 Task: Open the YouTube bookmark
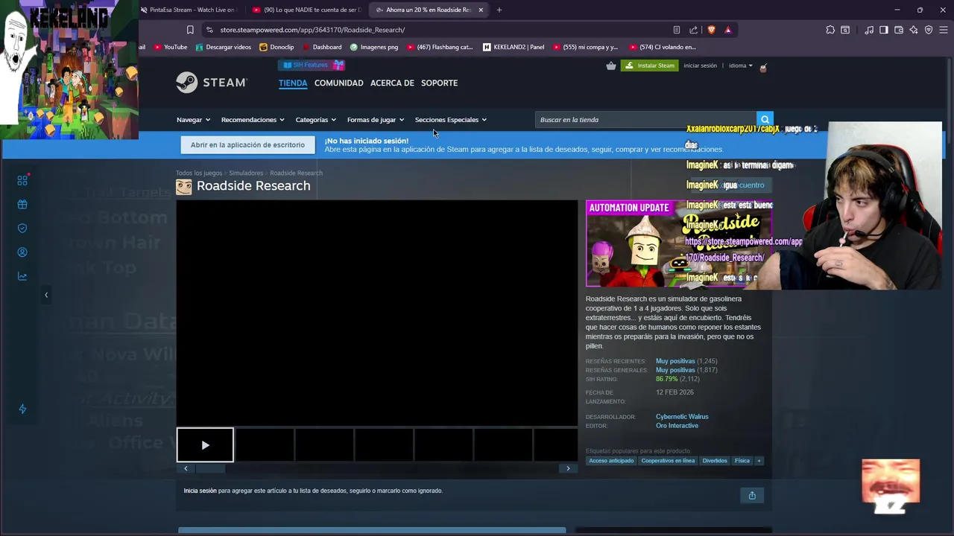pyautogui.click(x=171, y=47)
